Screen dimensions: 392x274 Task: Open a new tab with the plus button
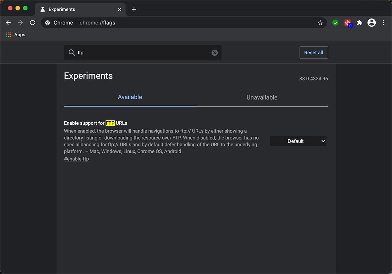click(134, 9)
